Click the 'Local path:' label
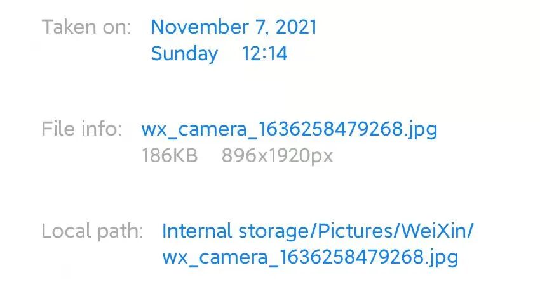Screen dimensions: 540x294 coord(93,231)
